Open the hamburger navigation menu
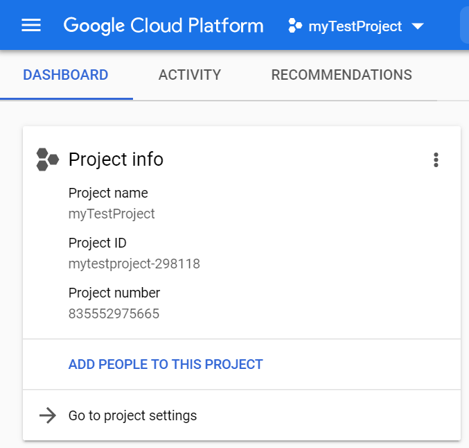 pos(31,26)
